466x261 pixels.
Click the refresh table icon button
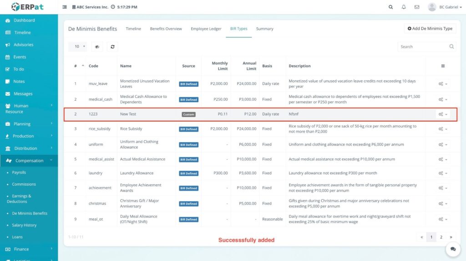pyautogui.click(x=112, y=47)
